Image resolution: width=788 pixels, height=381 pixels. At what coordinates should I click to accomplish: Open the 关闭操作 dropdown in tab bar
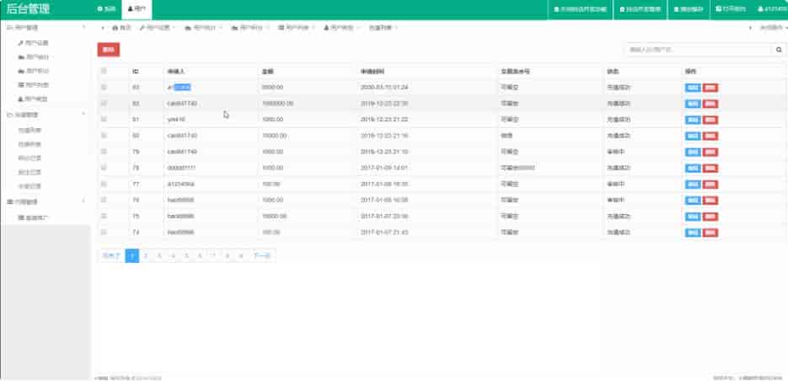pos(765,28)
